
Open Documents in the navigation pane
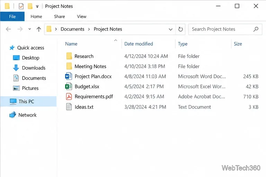[34, 78]
